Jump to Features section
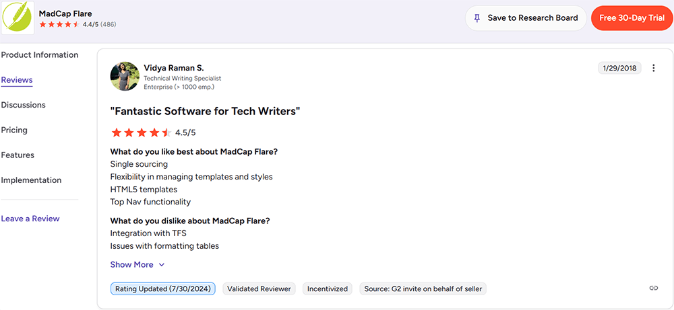This screenshot has height=310, width=674. (18, 155)
